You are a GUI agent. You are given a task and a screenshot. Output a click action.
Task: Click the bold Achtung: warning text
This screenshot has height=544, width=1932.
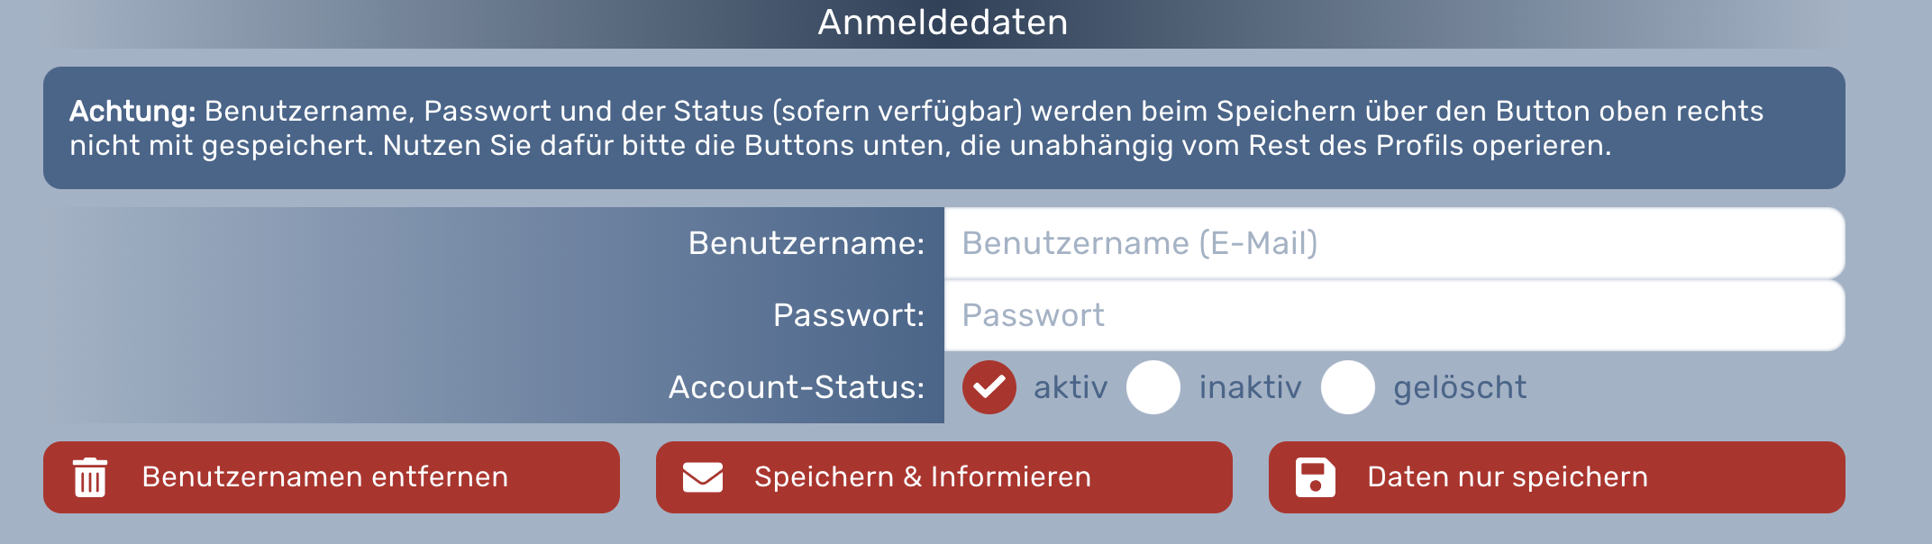(132, 111)
